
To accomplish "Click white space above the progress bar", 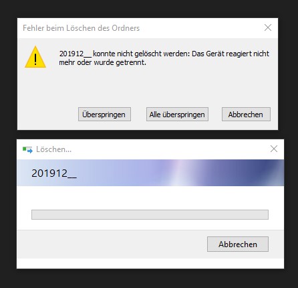I will pyautogui.click(x=150, y=198).
